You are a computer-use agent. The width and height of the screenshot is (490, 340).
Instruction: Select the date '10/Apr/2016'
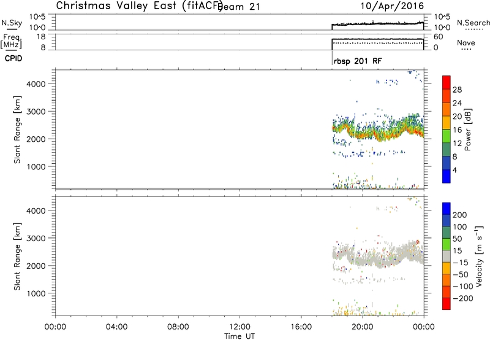(x=392, y=6)
